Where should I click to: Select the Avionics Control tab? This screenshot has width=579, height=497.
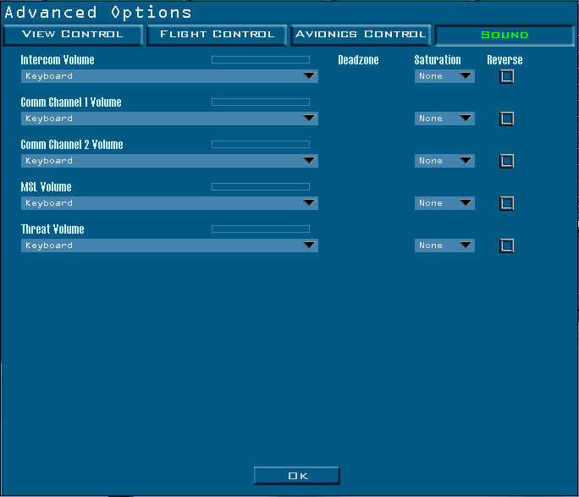361,35
